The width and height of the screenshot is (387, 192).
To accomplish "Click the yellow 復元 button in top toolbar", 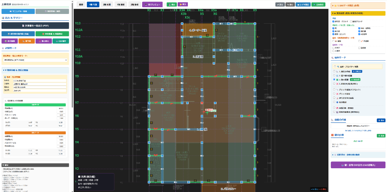I will [x=183, y=5].
